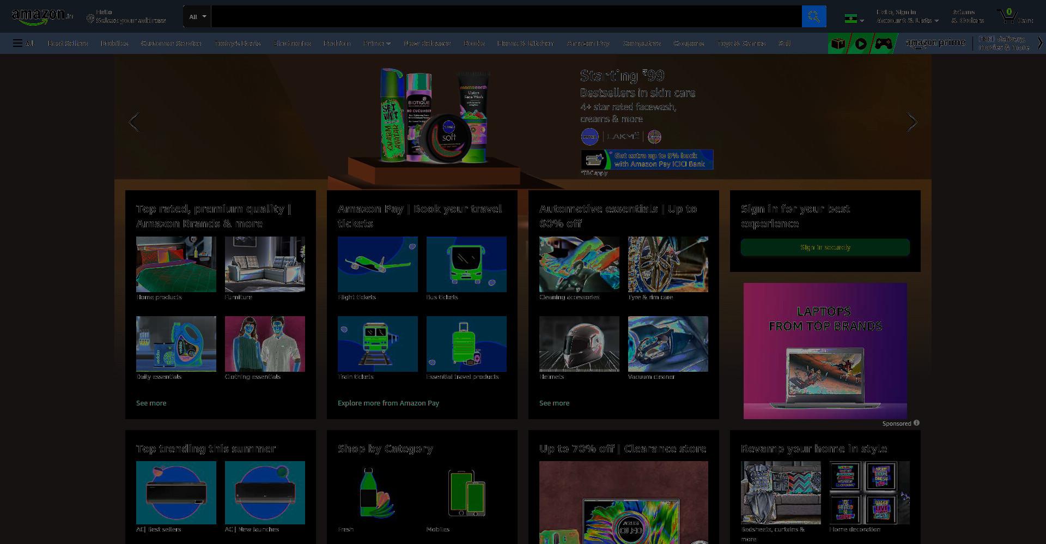Viewport: 1046px width, 544px height.
Task: Click the sponsored ad info icon
Action: click(x=916, y=423)
